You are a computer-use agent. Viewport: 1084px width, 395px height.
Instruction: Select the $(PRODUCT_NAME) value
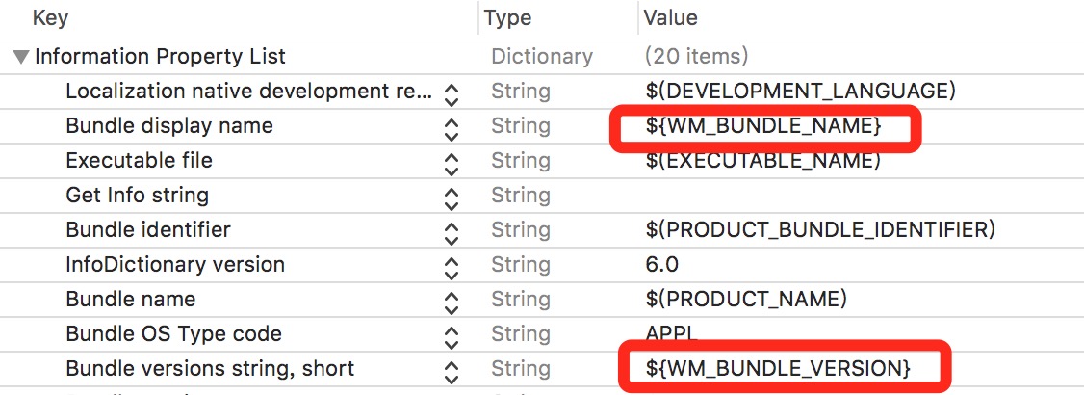(746, 300)
